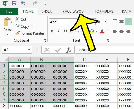The width and height of the screenshot is (134, 109).
Task: Select cell D1 containing xxxxxx
Action: (85, 66)
